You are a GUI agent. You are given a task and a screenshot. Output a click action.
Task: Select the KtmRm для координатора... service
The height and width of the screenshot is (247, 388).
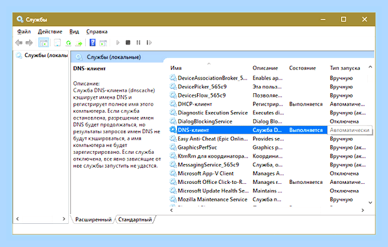213,156
